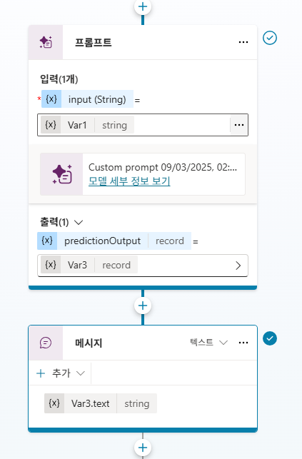Expand the 추가 dropdown in the 메시지 node

click(61, 373)
